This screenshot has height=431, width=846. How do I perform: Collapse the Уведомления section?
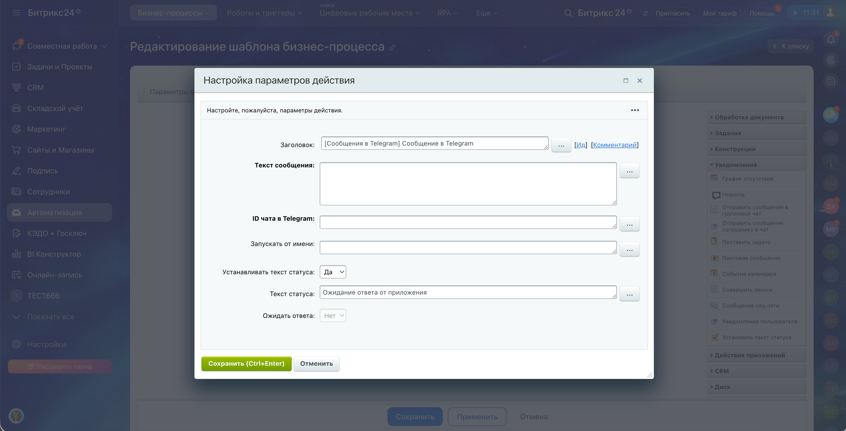tap(735, 165)
